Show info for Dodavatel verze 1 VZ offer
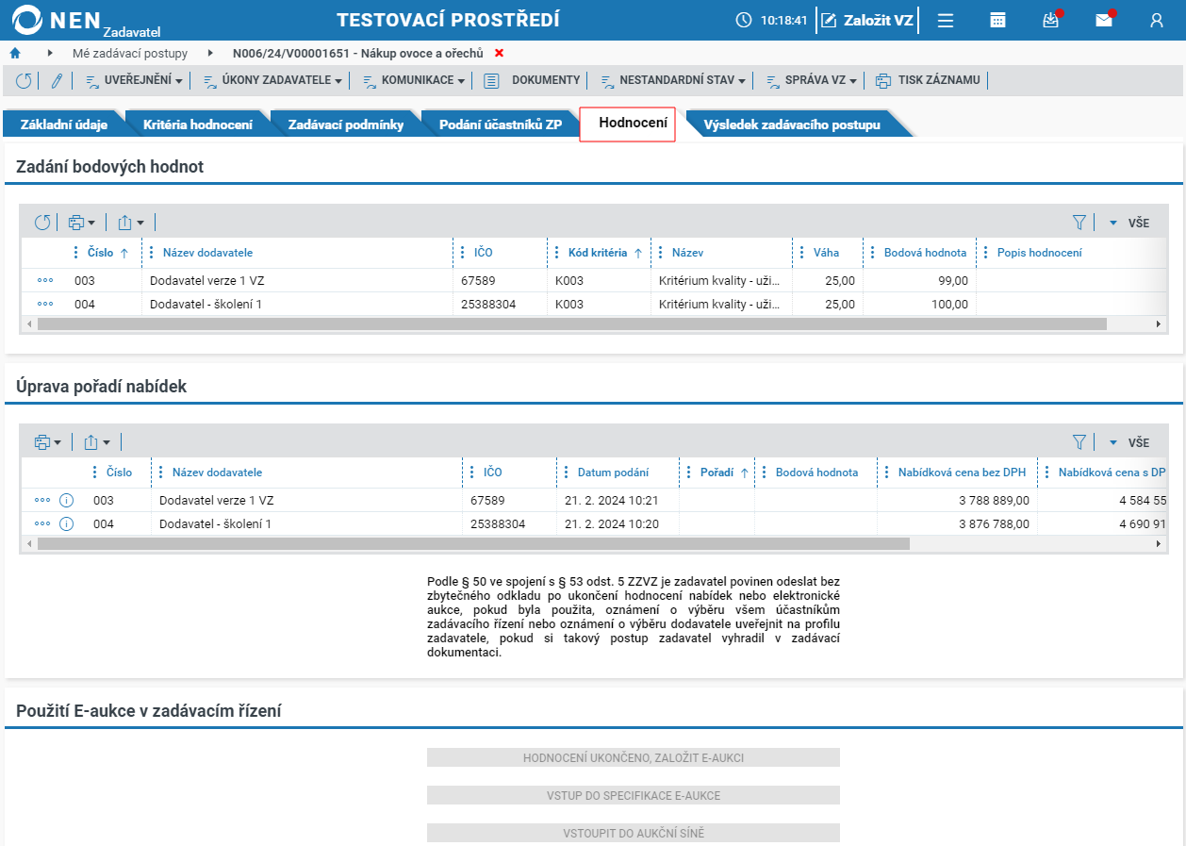The width and height of the screenshot is (1186, 846). (x=66, y=500)
